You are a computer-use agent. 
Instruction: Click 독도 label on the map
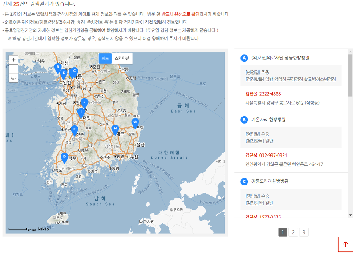pyautogui.click(x=202, y=84)
